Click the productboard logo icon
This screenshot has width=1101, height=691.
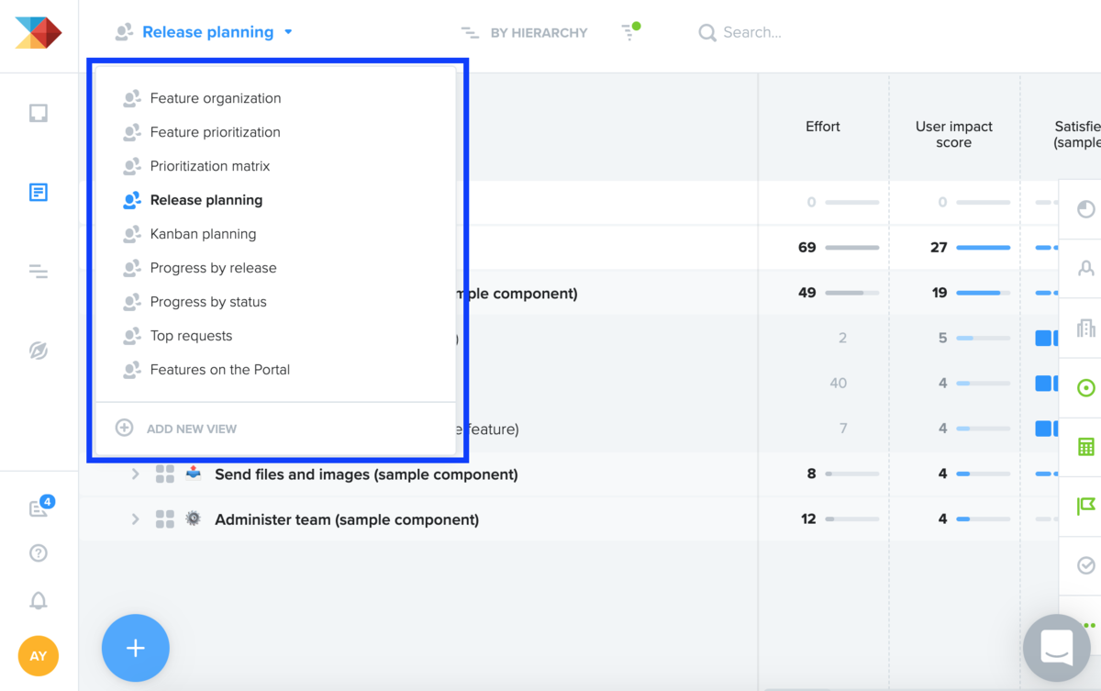(39, 32)
